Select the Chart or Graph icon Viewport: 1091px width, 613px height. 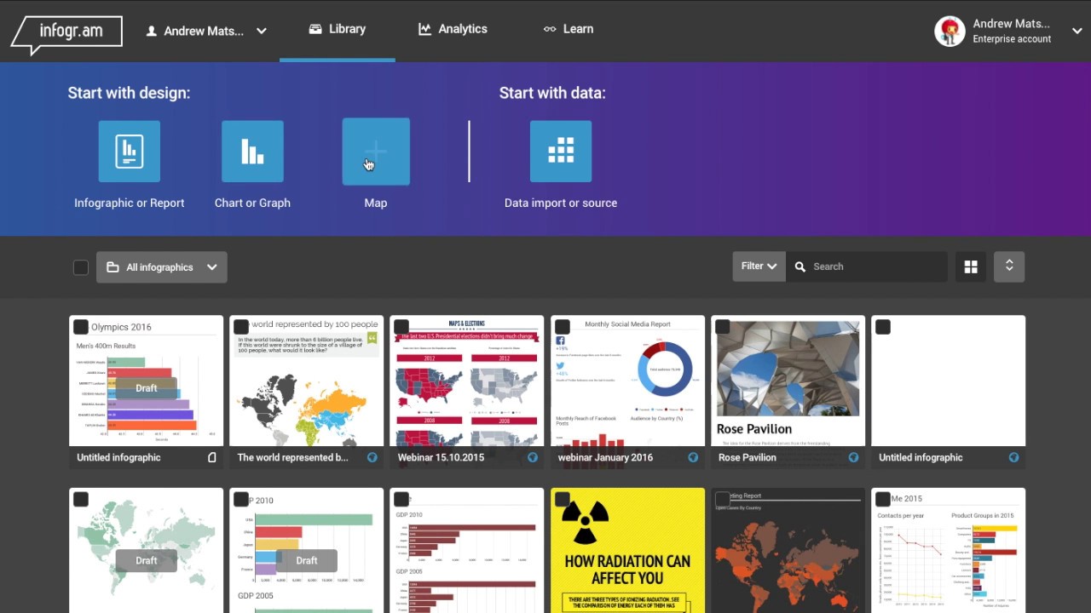pyautogui.click(x=252, y=152)
